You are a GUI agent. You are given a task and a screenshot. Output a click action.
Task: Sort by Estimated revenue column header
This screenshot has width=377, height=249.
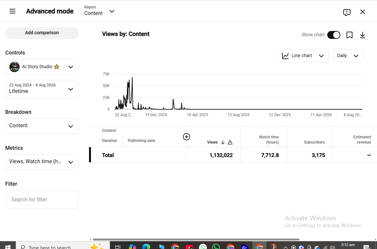[362, 140]
